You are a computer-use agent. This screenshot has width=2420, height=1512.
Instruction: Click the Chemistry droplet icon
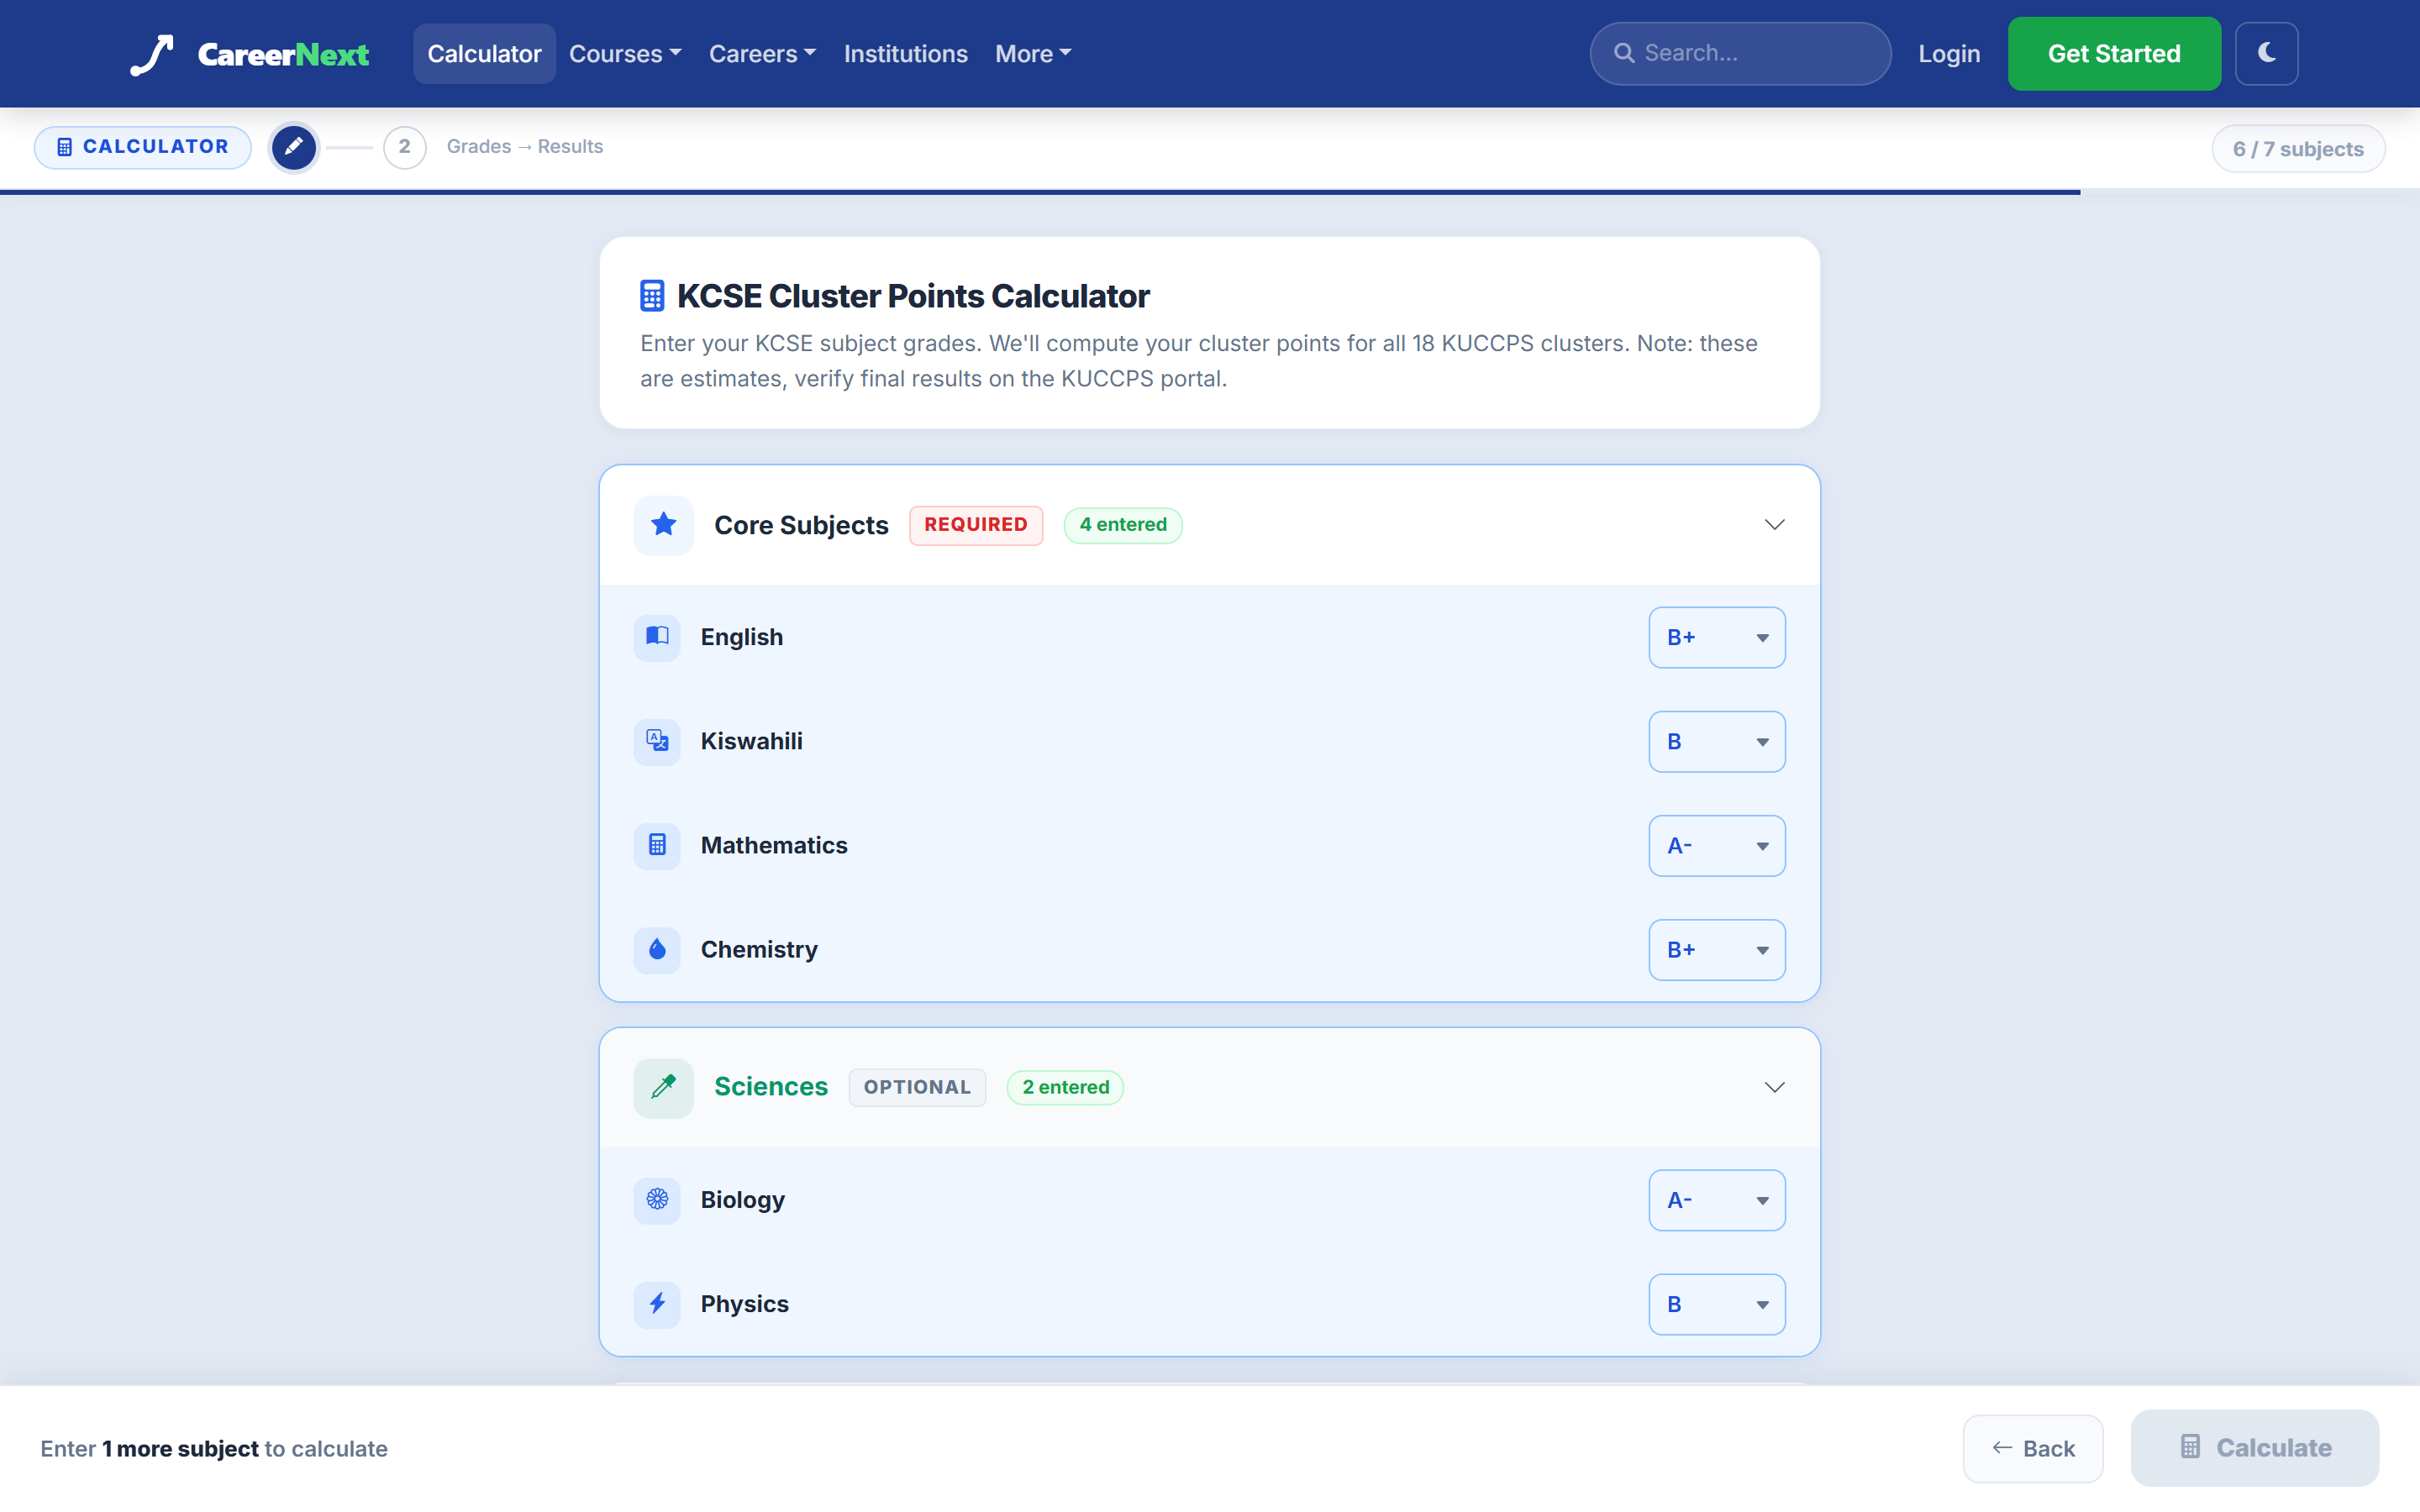click(657, 949)
